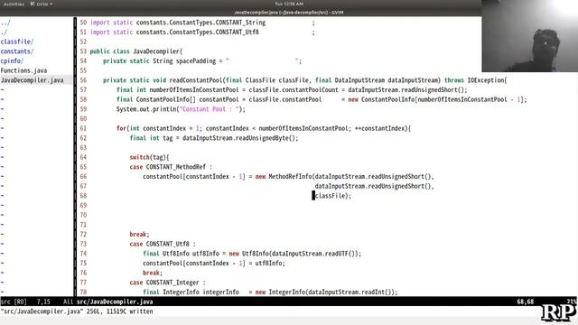Open Functions.java in the file list
Screen dimensions: 578x325
(23, 70)
